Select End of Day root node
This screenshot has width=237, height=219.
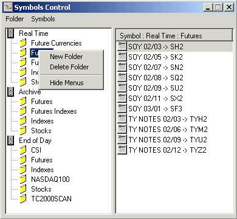point(35,141)
